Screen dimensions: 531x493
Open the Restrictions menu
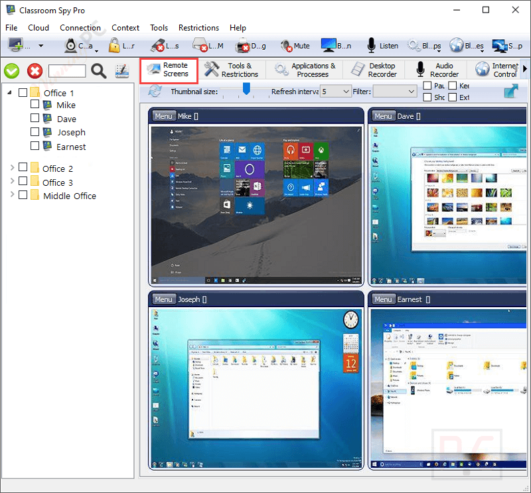tap(198, 28)
